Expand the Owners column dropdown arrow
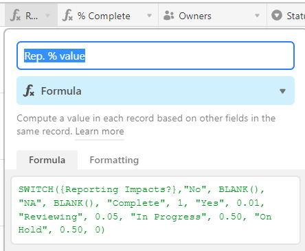The width and height of the screenshot is (305, 251). (x=257, y=16)
